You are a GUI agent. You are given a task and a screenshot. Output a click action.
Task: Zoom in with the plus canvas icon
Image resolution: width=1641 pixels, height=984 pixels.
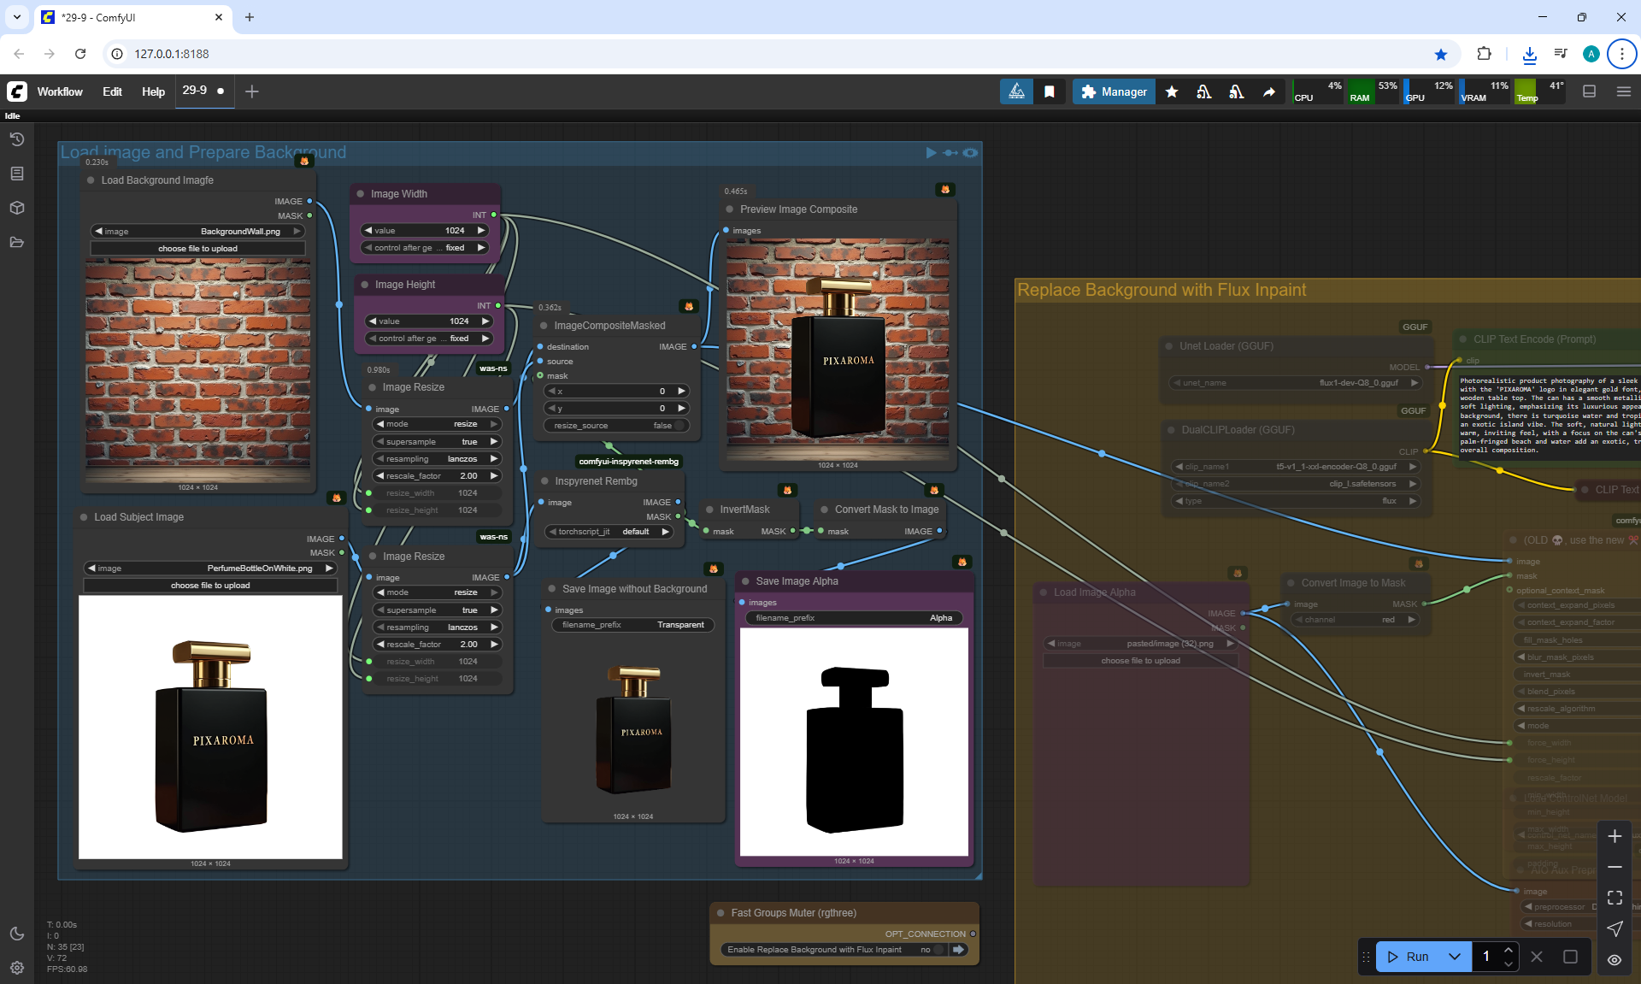(x=1615, y=836)
